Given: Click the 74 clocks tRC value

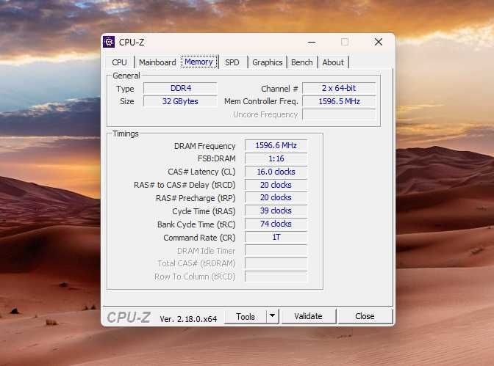Looking at the screenshot, I should pos(276,224).
